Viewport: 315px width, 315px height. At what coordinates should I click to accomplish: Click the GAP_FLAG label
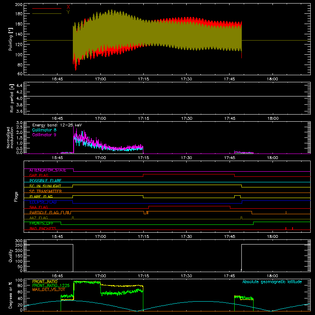click(x=39, y=175)
